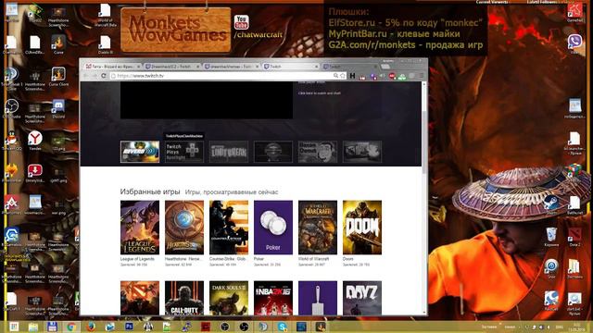The image size is (593, 333).
Task: Open the Steam desktop shortcut
Action: point(551,205)
